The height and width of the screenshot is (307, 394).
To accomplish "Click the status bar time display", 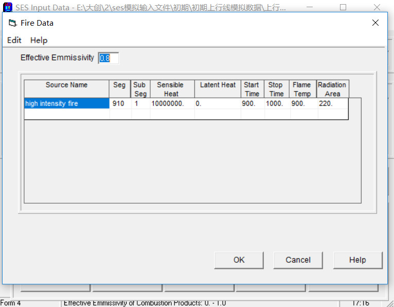I will (x=361, y=303).
